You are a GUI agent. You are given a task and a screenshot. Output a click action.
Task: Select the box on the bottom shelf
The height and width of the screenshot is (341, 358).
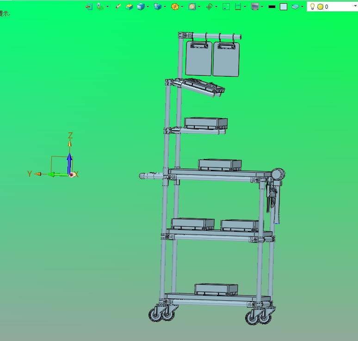coord(216,289)
